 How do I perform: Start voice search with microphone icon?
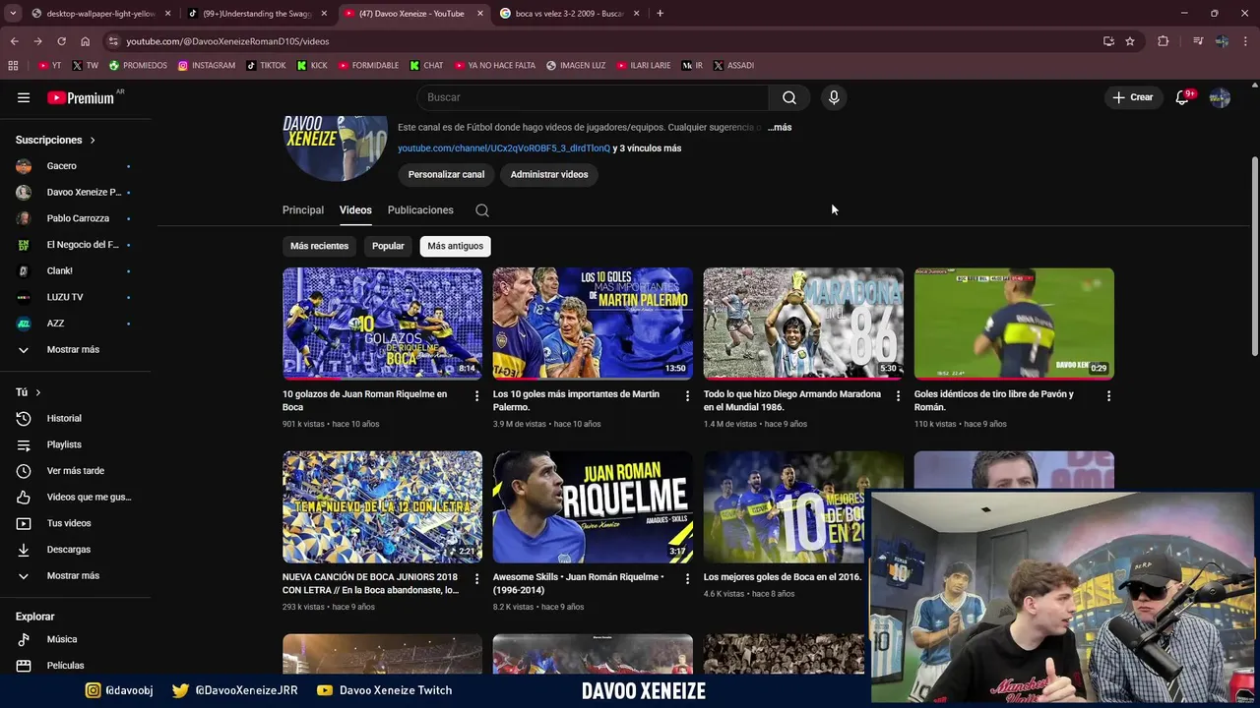[x=834, y=97]
